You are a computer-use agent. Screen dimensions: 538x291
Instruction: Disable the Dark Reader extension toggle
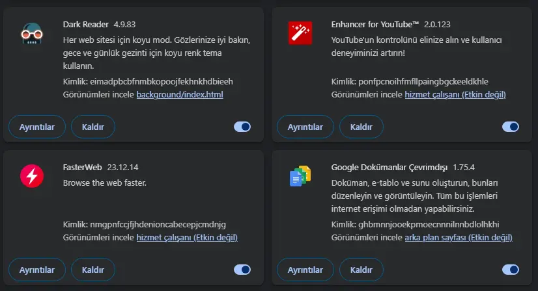click(x=242, y=127)
